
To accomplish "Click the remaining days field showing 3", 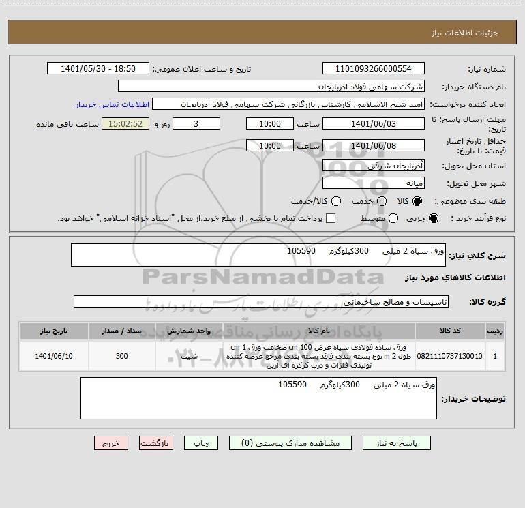I will point(196,123).
